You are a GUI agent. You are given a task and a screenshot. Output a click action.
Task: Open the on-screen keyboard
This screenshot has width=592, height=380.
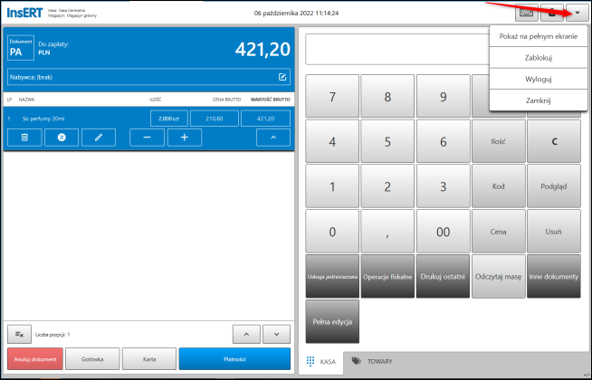(x=526, y=14)
